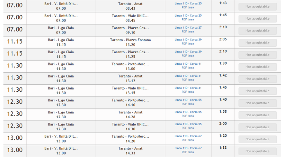
Task: Open PDF linea for 14.33 Amat arrival
Action: tap(188, 152)
